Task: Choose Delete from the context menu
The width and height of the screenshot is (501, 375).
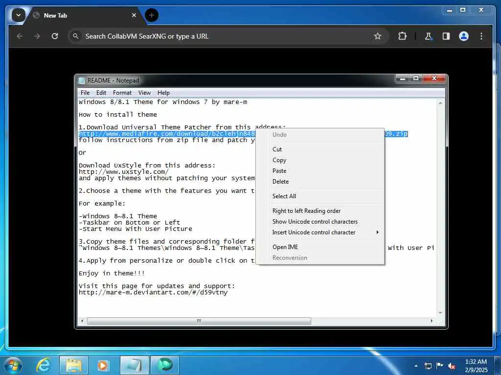Action: 320,182
